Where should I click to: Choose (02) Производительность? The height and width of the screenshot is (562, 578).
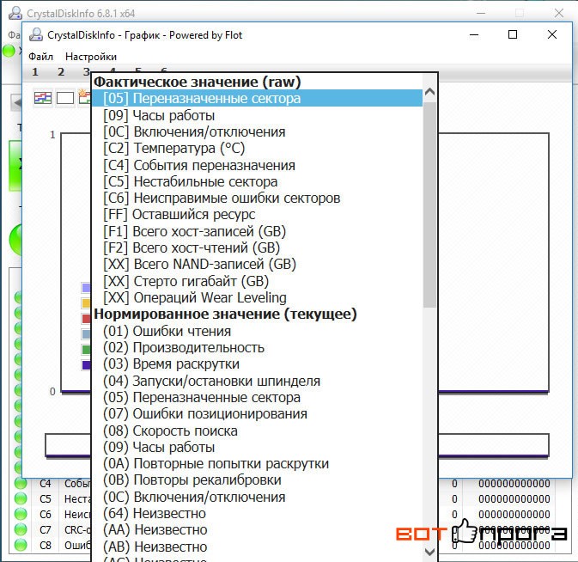257,347
